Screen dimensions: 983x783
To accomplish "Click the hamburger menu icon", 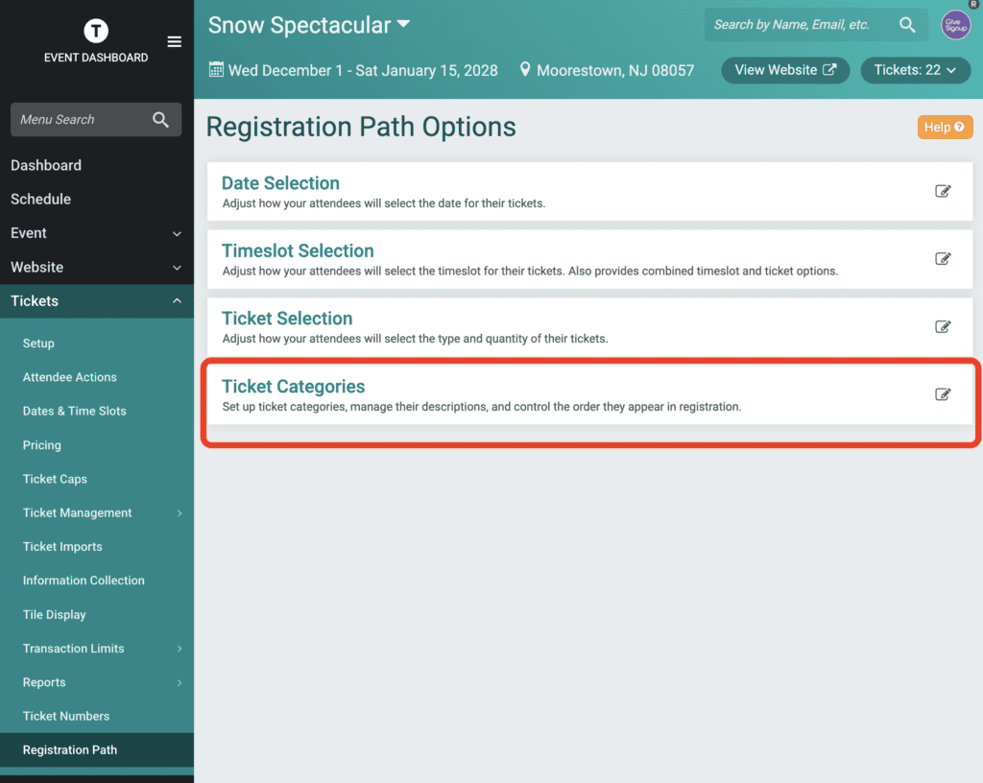I will pyautogui.click(x=175, y=42).
